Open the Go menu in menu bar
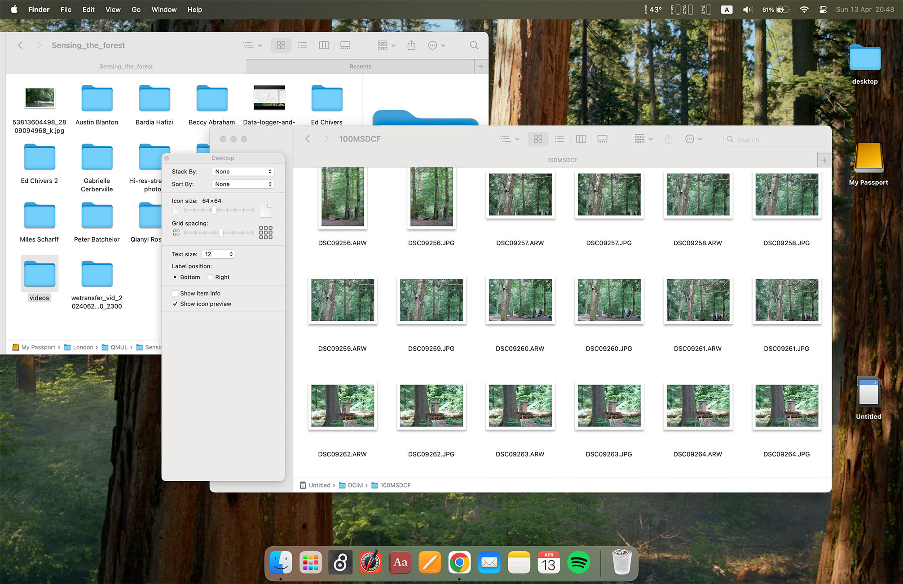This screenshot has height=584, width=903. click(136, 9)
